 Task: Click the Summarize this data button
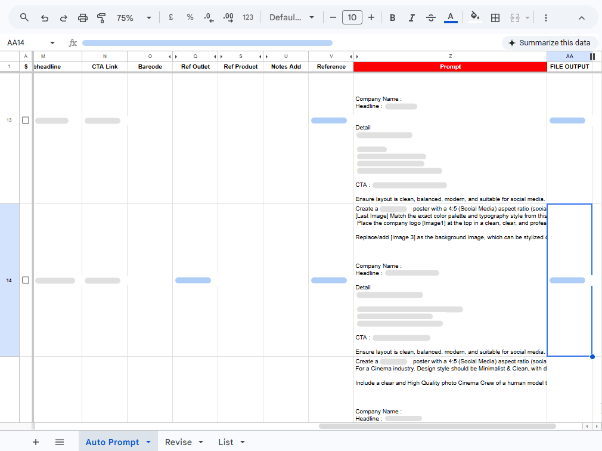(550, 42)
